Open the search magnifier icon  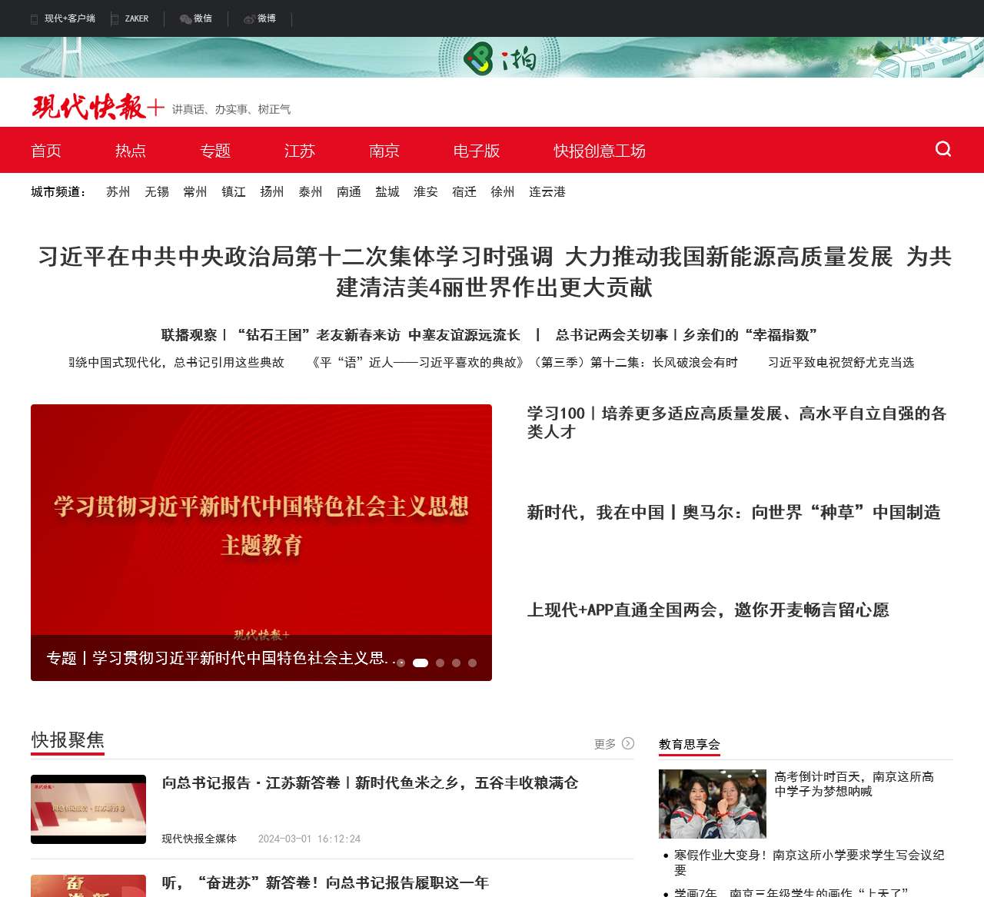point(943,149)
